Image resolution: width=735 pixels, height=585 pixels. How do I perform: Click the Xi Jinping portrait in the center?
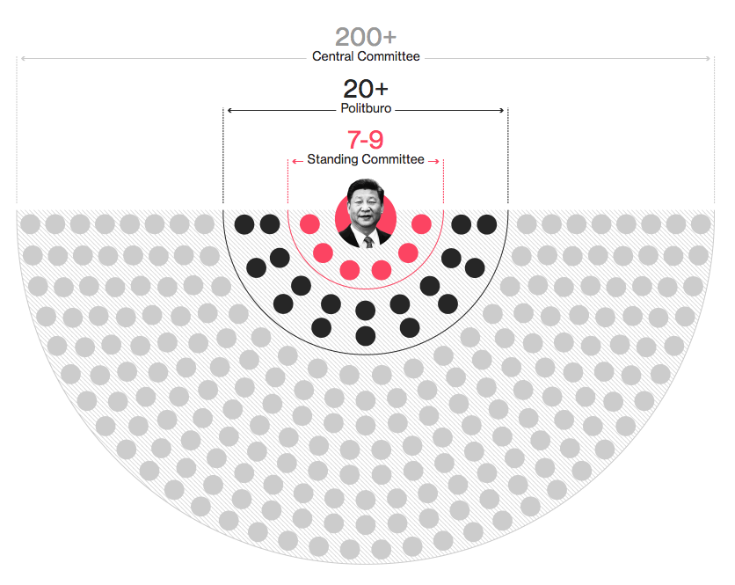point(366,214)
